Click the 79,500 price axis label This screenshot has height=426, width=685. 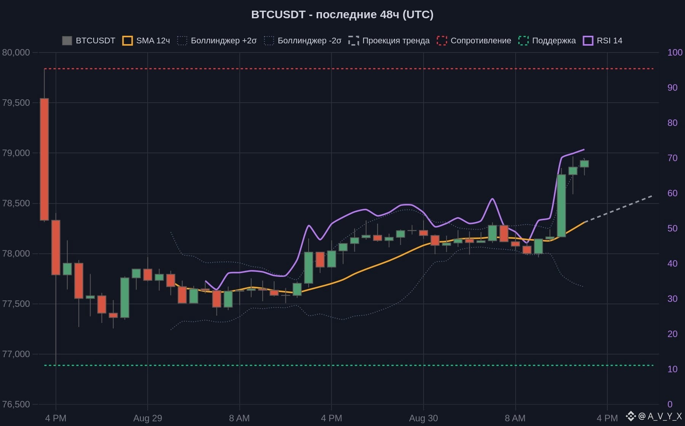coord(16,103)
